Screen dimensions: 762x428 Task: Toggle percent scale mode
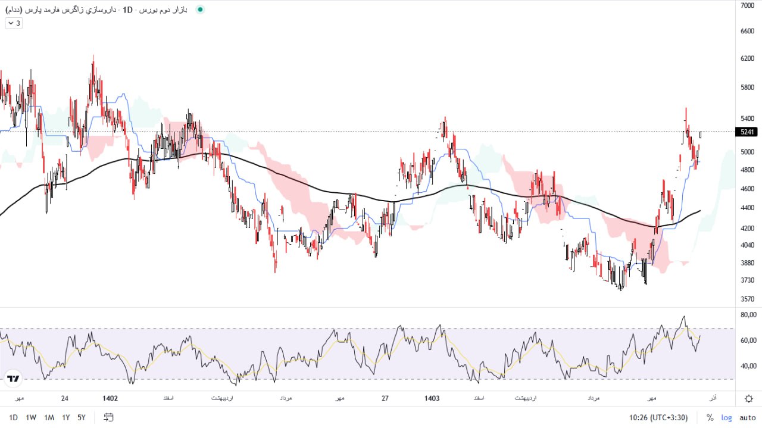[x=710, y=417]
